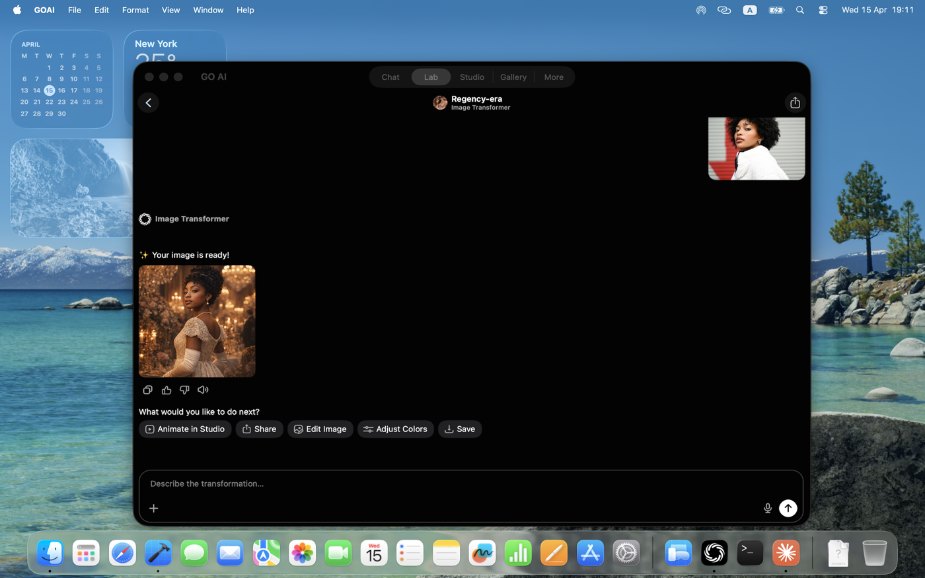The image size is (925, 578).
Task: Open the share sheet at top right
Action: coord(795,102)
